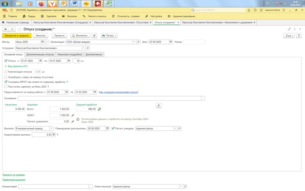Click the Основание input field

(x=109, y=98)
